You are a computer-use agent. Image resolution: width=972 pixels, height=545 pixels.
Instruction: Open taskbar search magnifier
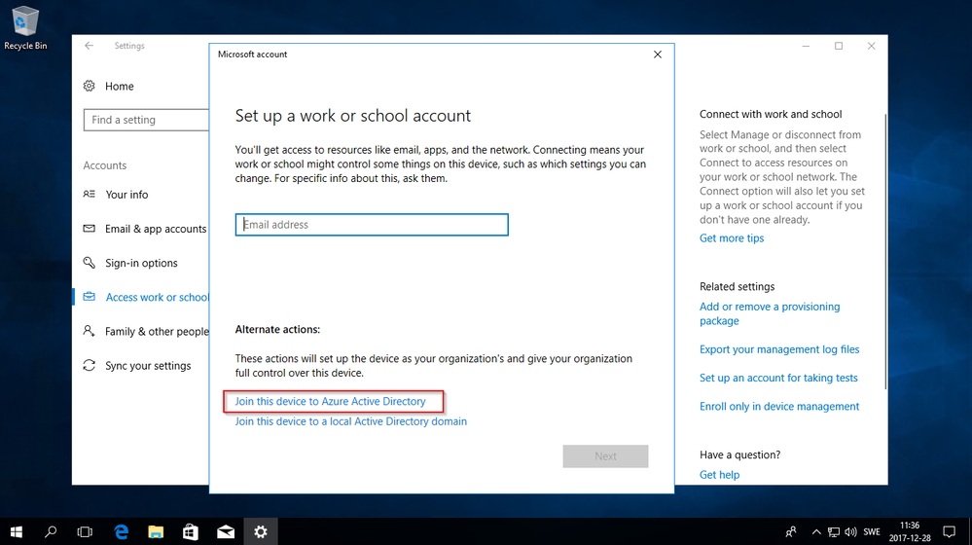pos(51,531)
